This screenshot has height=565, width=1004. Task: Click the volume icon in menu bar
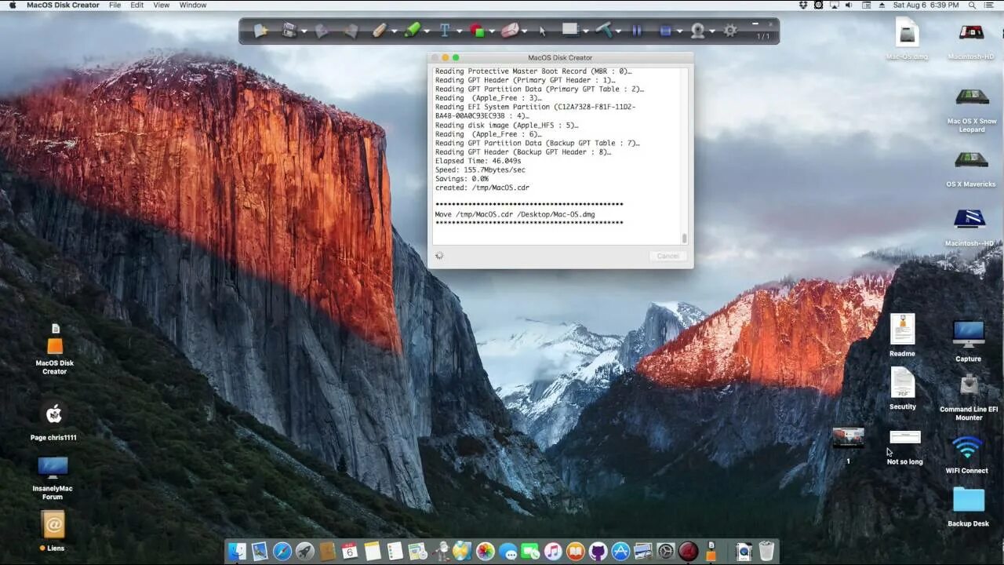pos(849,5)
